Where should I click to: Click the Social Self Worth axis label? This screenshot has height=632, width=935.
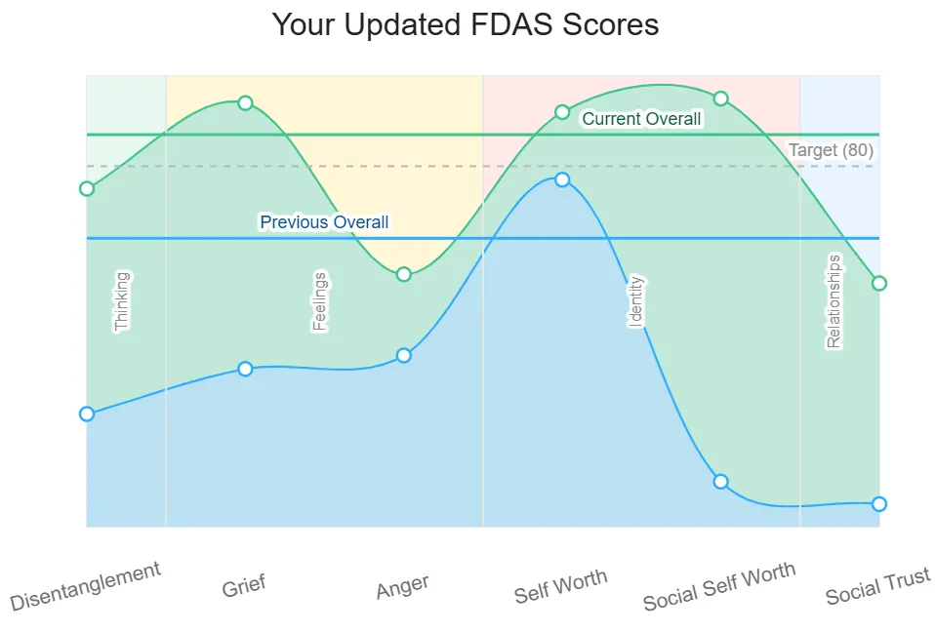[x=719, y=586]
